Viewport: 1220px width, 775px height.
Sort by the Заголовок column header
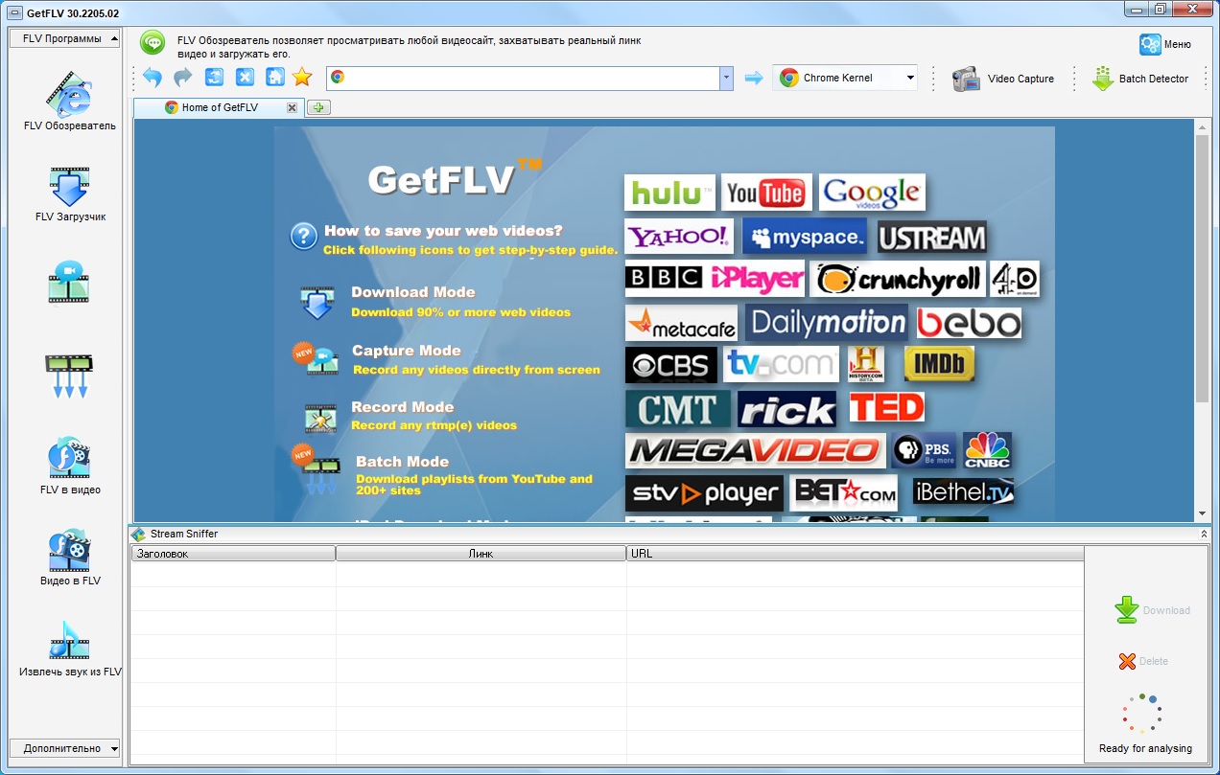(233, 554)
